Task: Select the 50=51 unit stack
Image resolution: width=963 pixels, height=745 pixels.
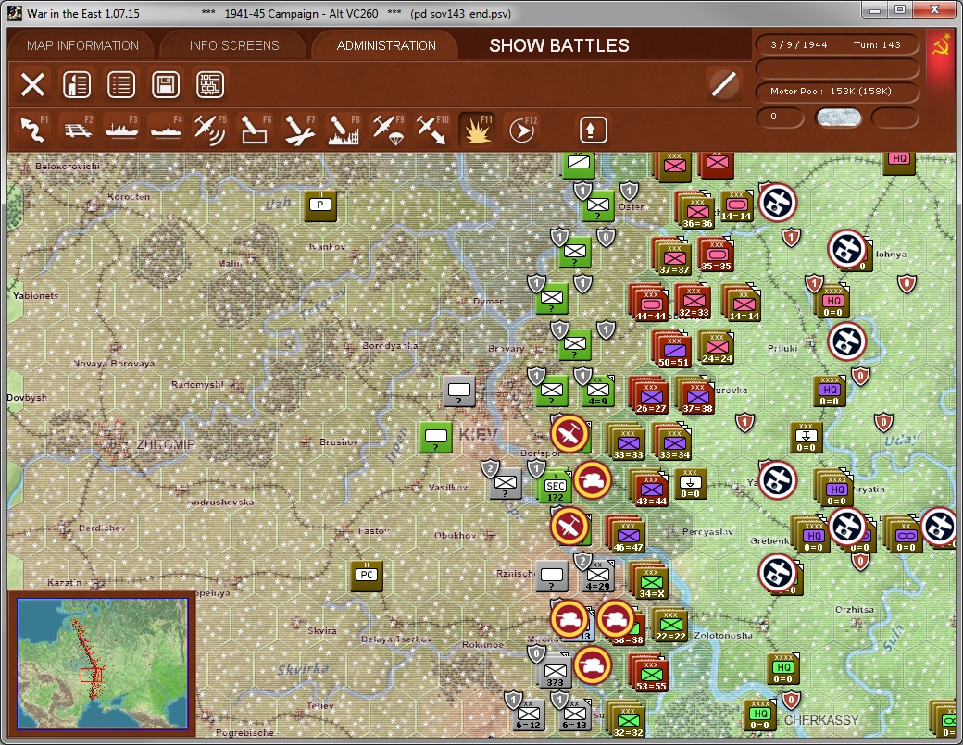Action: (x=673, y=349)
